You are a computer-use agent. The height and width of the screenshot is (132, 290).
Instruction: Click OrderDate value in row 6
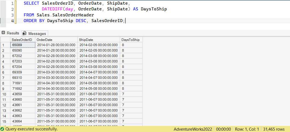coord(56,72)
